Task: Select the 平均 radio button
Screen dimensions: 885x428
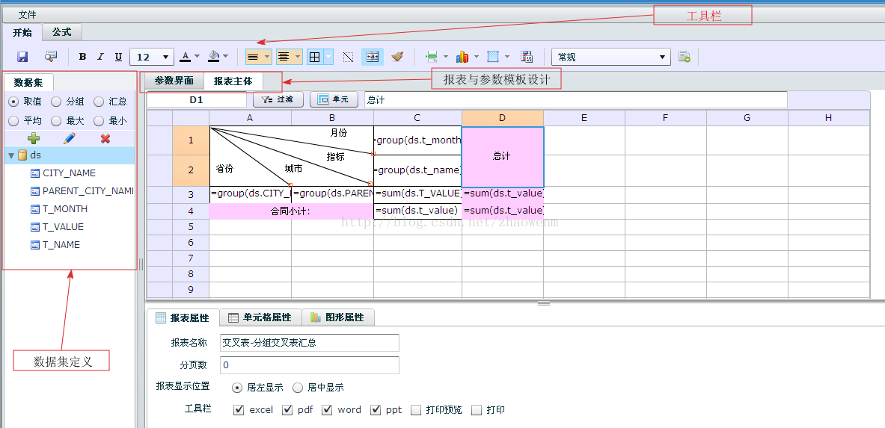Action: 13,121
